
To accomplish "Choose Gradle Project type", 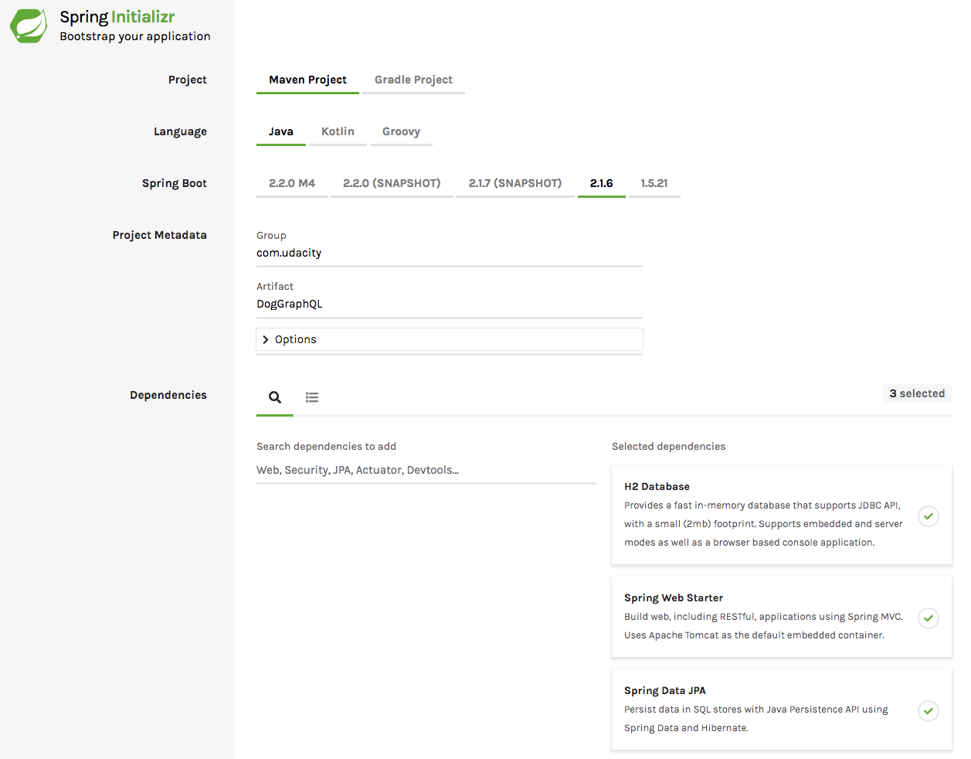I will click(413, 80).
